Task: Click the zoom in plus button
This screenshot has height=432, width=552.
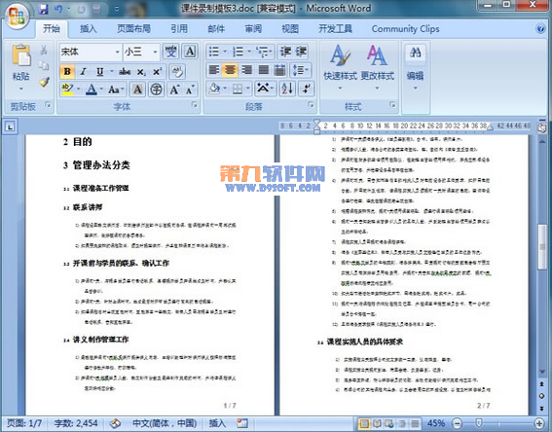Action: (x=539, y=423)
